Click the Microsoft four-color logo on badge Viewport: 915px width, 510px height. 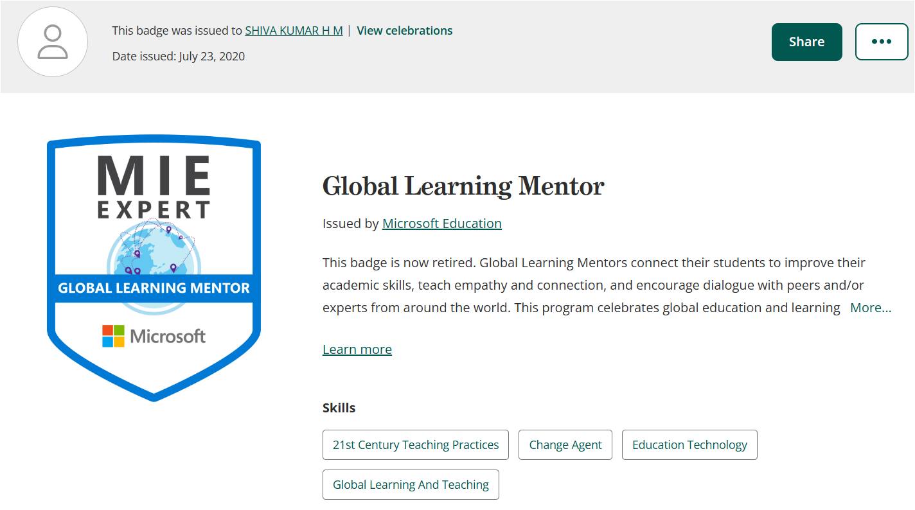point(113,336)
